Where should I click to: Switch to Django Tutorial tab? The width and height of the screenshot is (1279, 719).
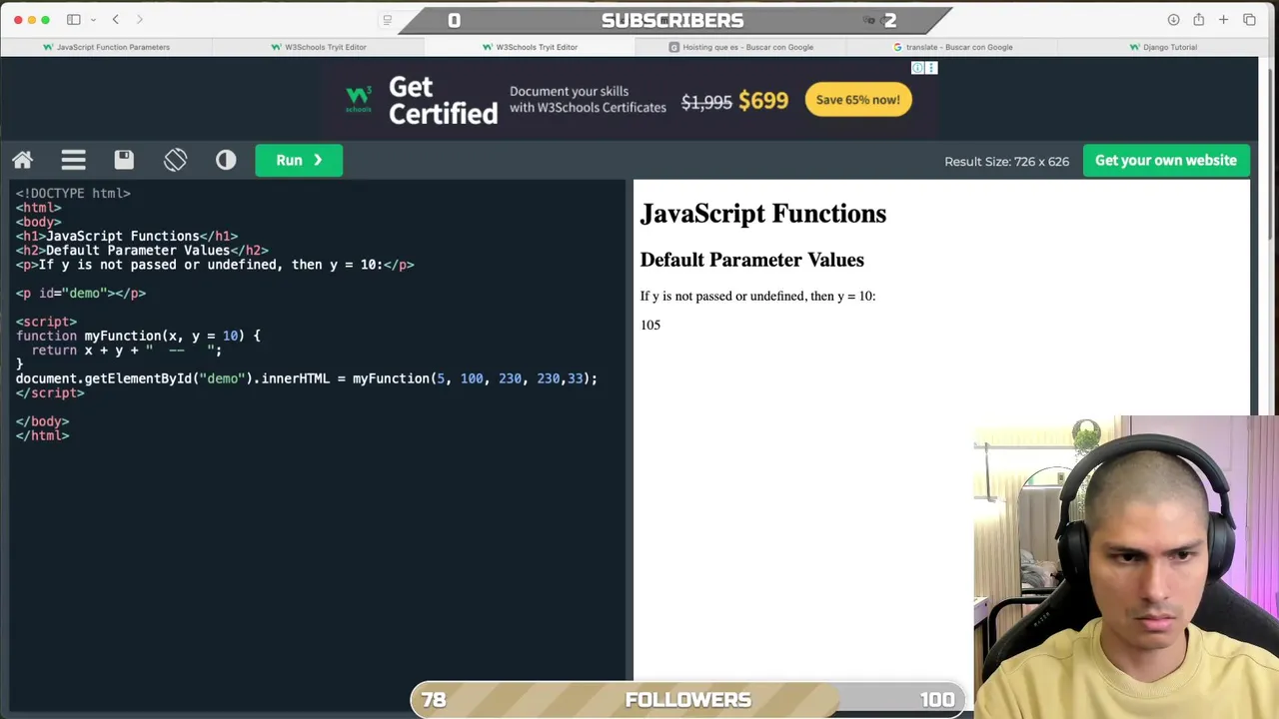[1163, 47]
